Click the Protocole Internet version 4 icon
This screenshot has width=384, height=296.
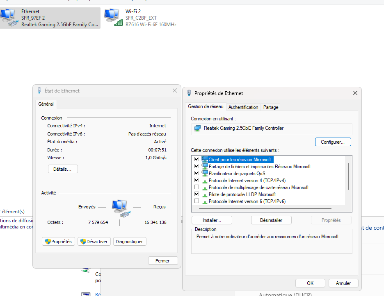(x=205, y=180)
